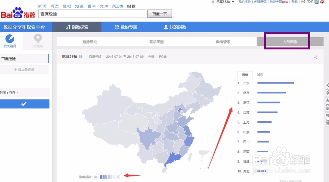329x182 pixels.
Task: Click the Tieba icon near 关注我们
Action: click(316, 2)
